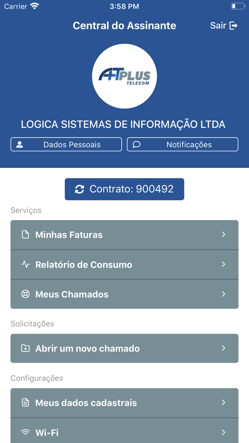Screen dimensions: 249x443
Task: Select the activity waveform icon beside Relatório de Consumo
Action: pos(25,264)
